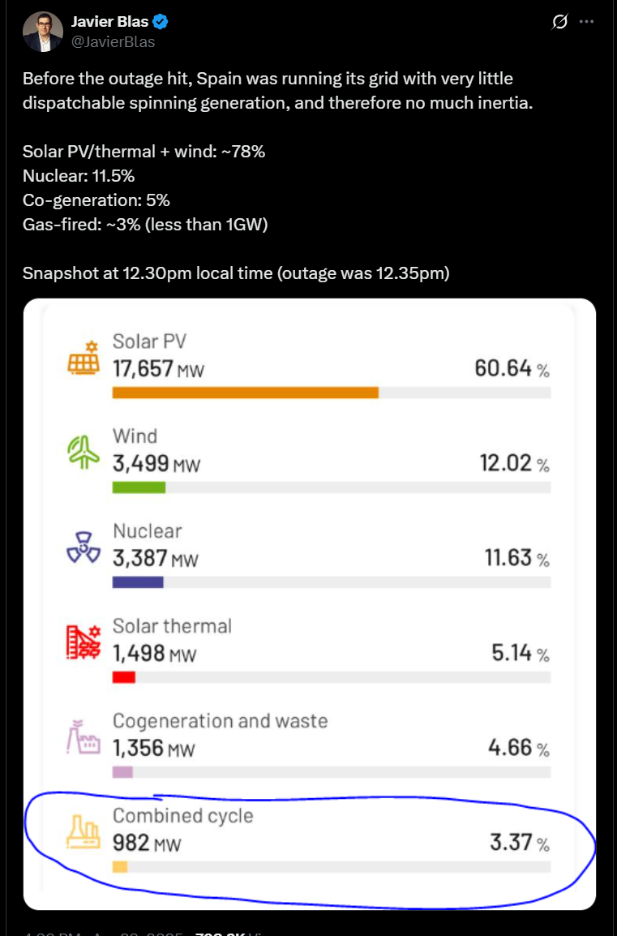Click the Nuclear radiation symbol icon

84,548
